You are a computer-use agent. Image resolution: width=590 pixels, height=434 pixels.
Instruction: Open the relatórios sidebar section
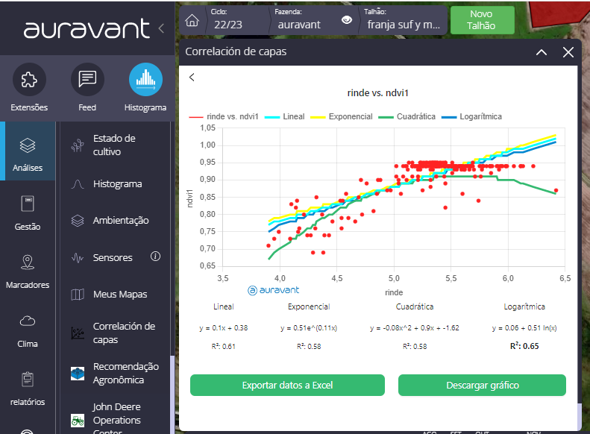pyautogui.click(x=28, y=389)
